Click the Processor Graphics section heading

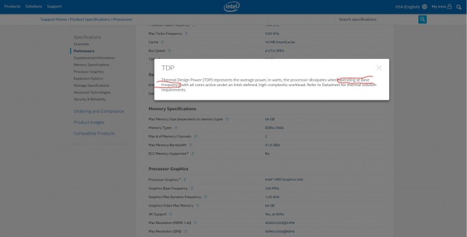[168, 169]
